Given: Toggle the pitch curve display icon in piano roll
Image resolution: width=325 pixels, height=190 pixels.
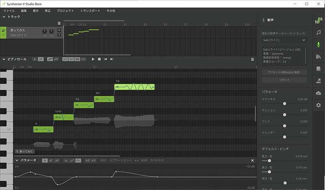Looking at the screenshot, I should [x=56, y=59].
